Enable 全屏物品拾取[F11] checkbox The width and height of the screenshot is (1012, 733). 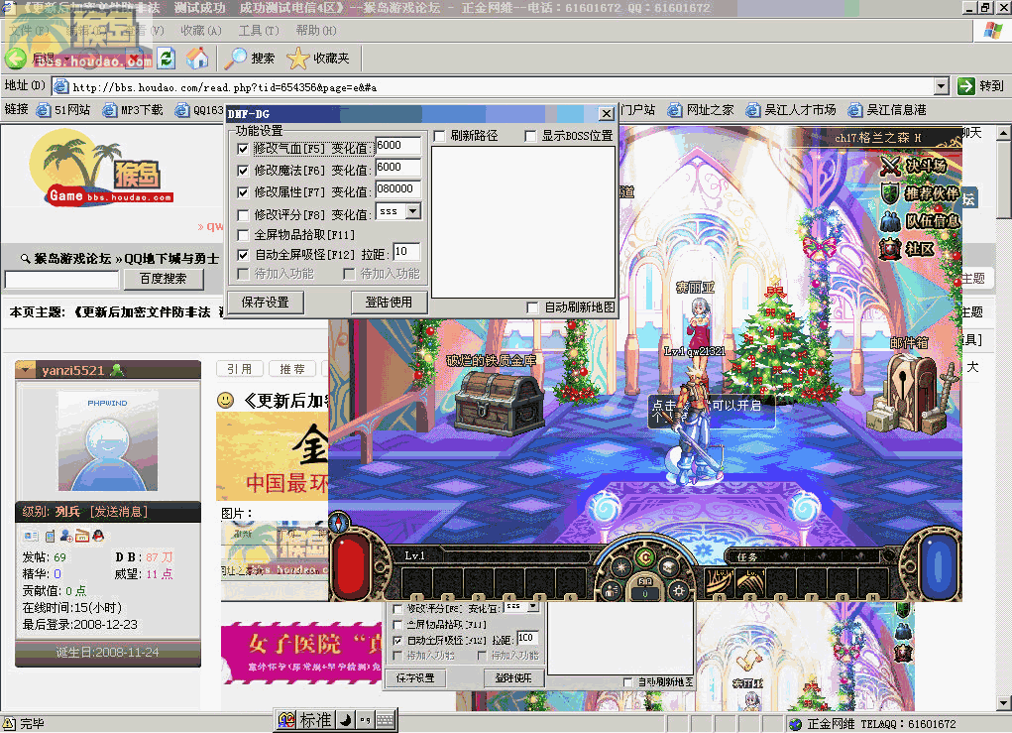[x=243, y=234]
